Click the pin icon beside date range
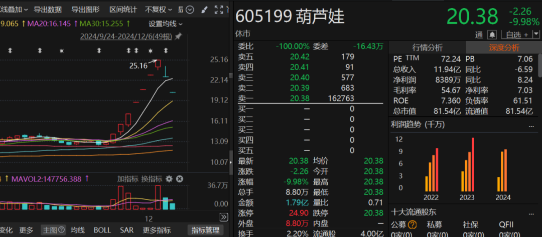542x237 pixels. [178, 36]
